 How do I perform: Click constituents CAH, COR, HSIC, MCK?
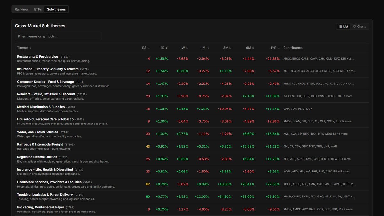coord(298,109)
